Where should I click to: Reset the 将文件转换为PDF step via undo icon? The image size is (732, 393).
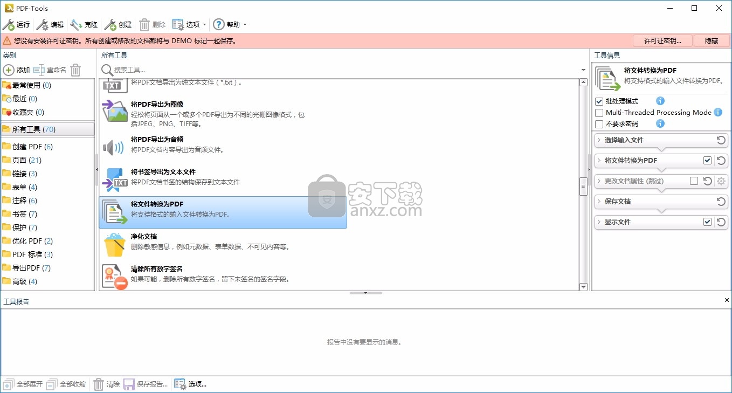[721, 161]
